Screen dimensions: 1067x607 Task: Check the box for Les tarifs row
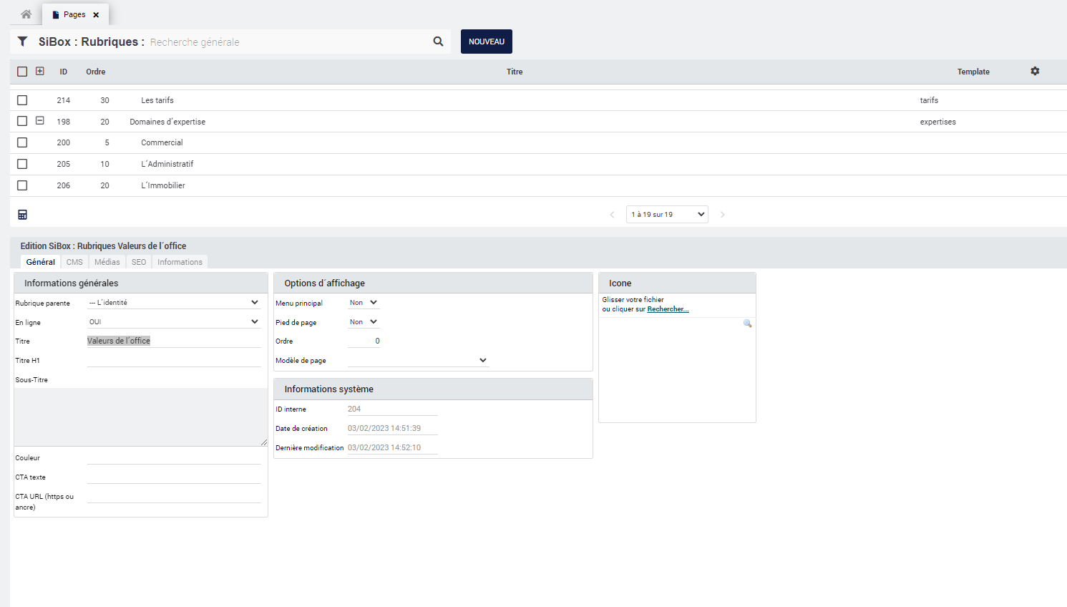[x=22, y=100]
